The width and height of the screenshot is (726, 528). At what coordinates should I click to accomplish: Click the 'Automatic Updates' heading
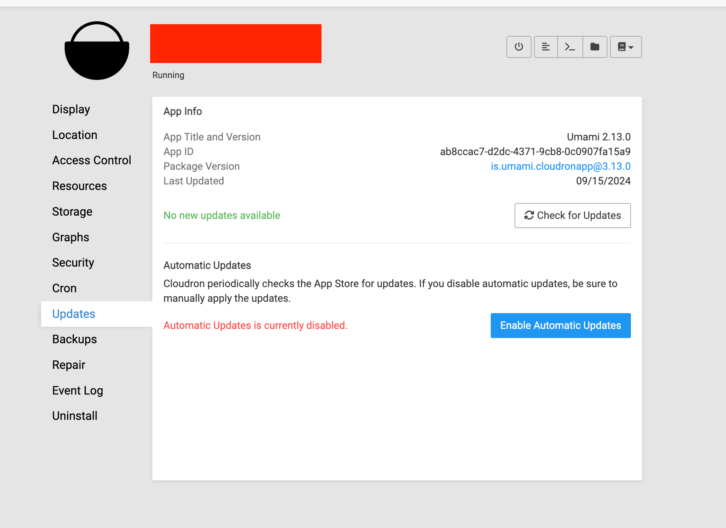pos(207,265)
